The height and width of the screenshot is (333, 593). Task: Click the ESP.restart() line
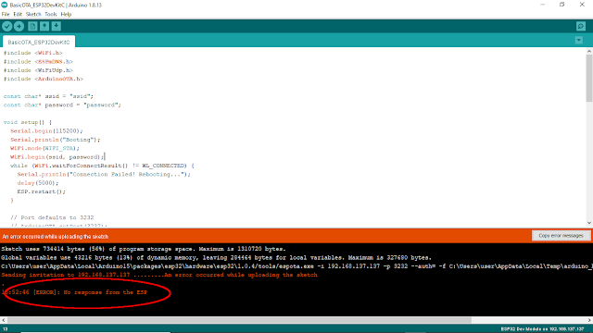coord(41,191)
